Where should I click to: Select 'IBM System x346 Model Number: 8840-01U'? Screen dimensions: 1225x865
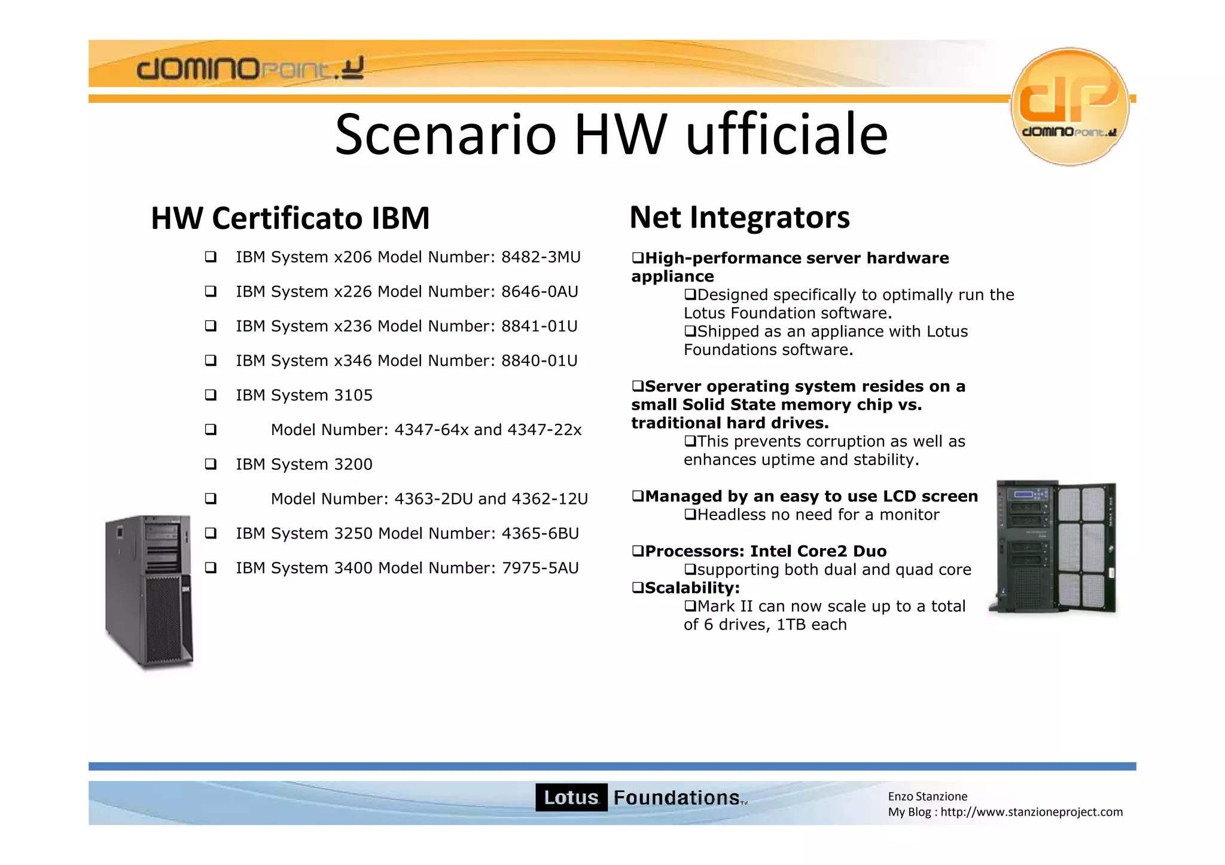pyautogui.click(x=407, y=361)
